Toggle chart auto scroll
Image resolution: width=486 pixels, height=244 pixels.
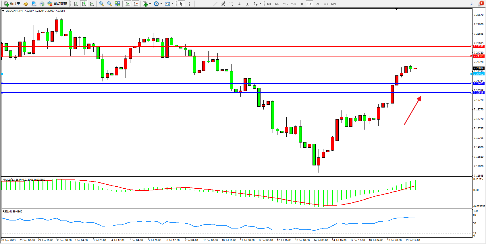128,4
